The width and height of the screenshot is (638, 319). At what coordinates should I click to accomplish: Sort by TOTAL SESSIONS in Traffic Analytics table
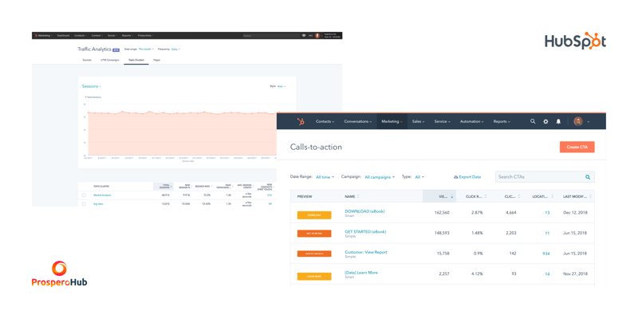pyautogui.click(x=163, y=187)
